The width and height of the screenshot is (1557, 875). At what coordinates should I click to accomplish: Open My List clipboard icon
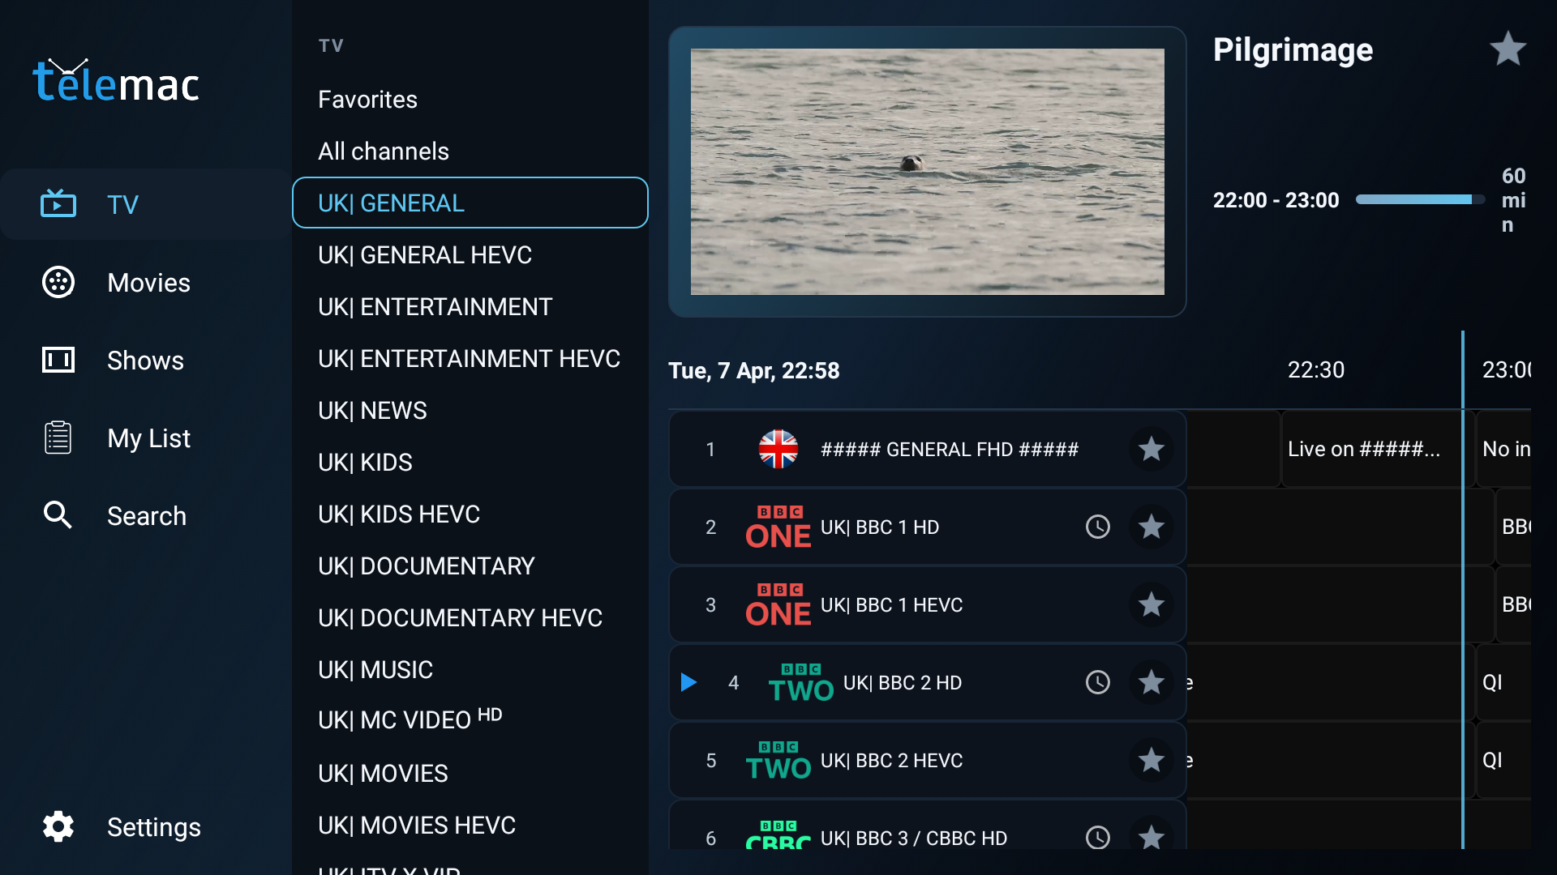pyautogui.click(x=58, y=437)
